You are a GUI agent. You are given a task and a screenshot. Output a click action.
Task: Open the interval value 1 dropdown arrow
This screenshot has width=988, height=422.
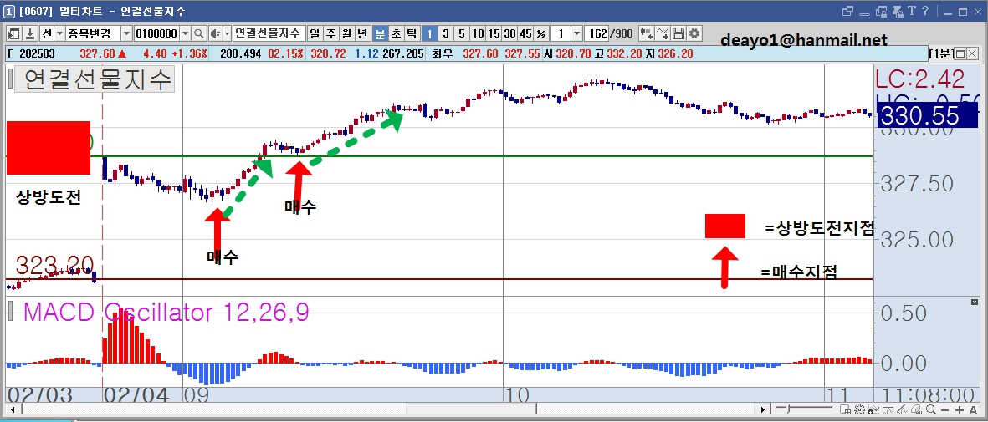coord(576,33)
